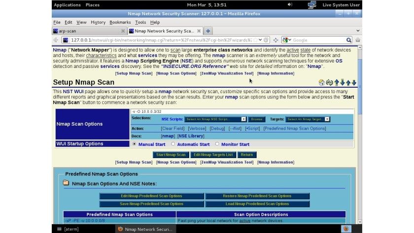
Task: Close the Nmap Network Security tab
Action: pos(199,31)
